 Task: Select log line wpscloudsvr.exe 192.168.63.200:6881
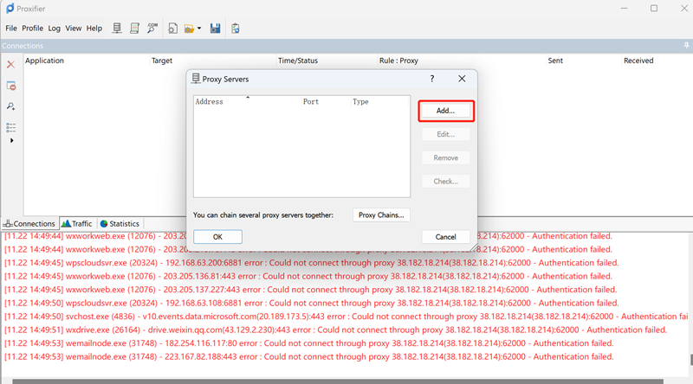312,263
